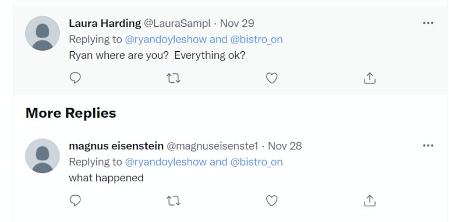
Task: Open Laura Harding's profile avatar
Action: point(43,33)
